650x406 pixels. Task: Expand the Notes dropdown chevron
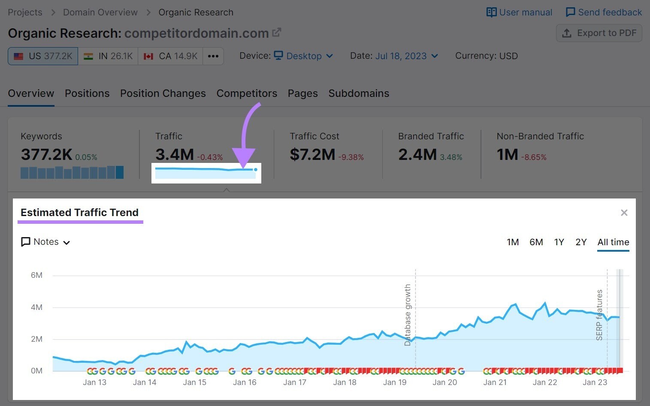(x=67, y=243)
